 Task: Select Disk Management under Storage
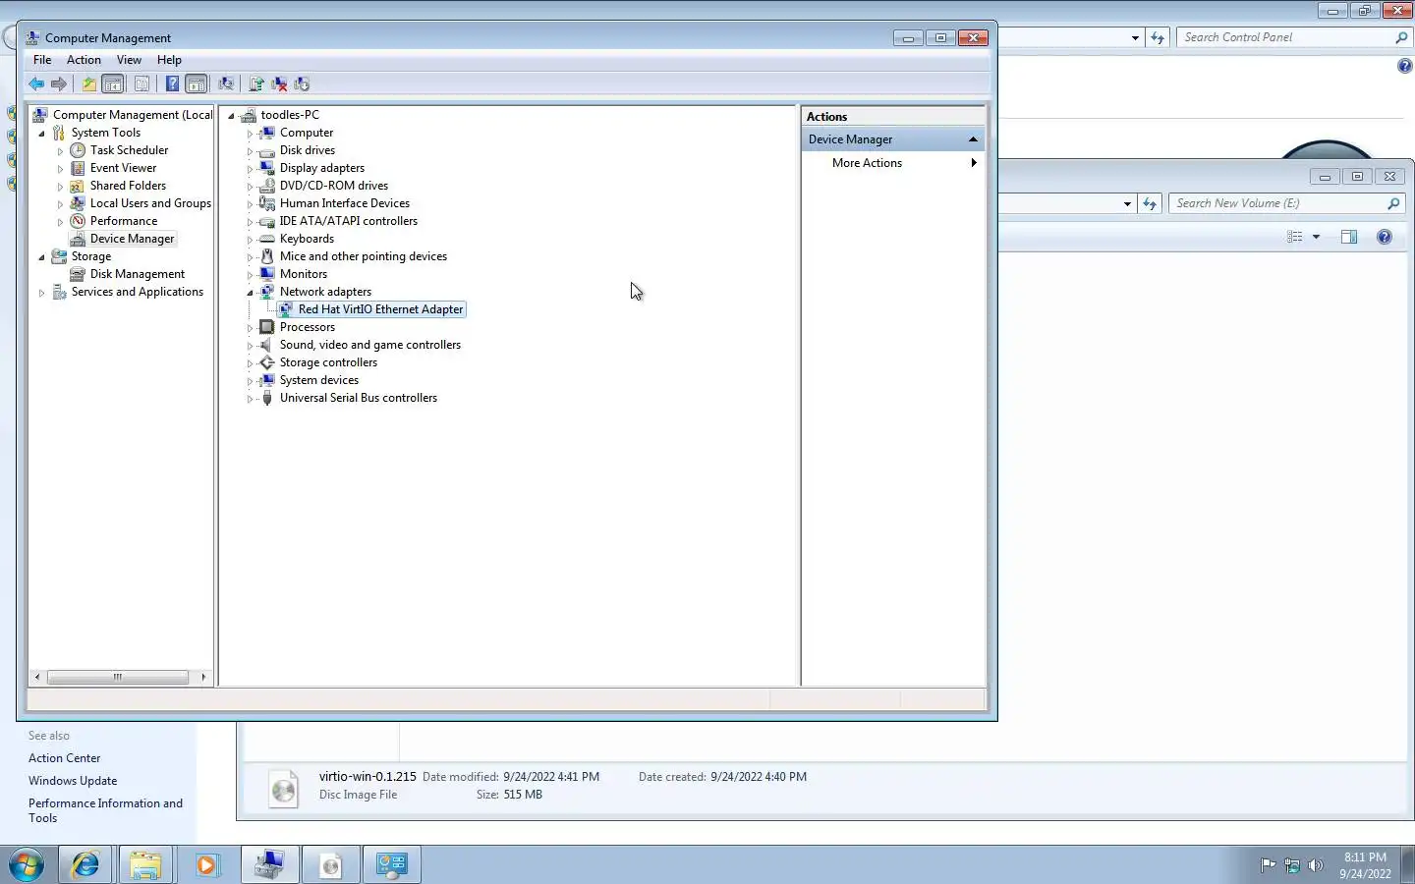click(x=137, y=274)
